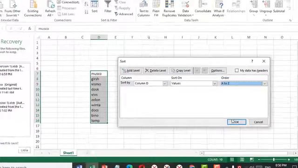
Task: Open What-If Analysis menu
Action: 219,8
